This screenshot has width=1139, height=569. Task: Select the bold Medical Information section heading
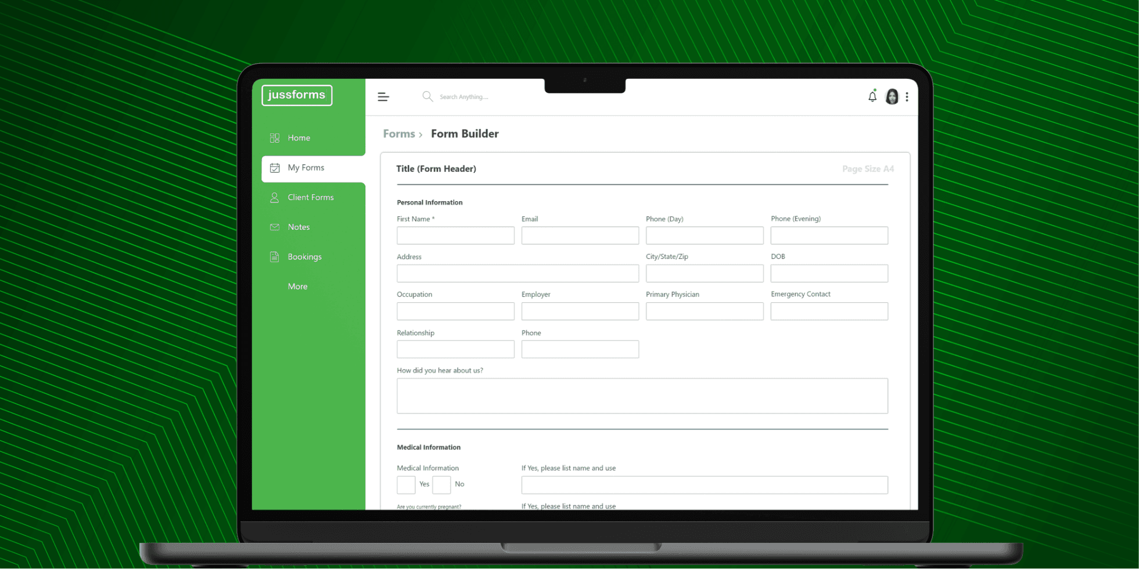click(429, 447)
